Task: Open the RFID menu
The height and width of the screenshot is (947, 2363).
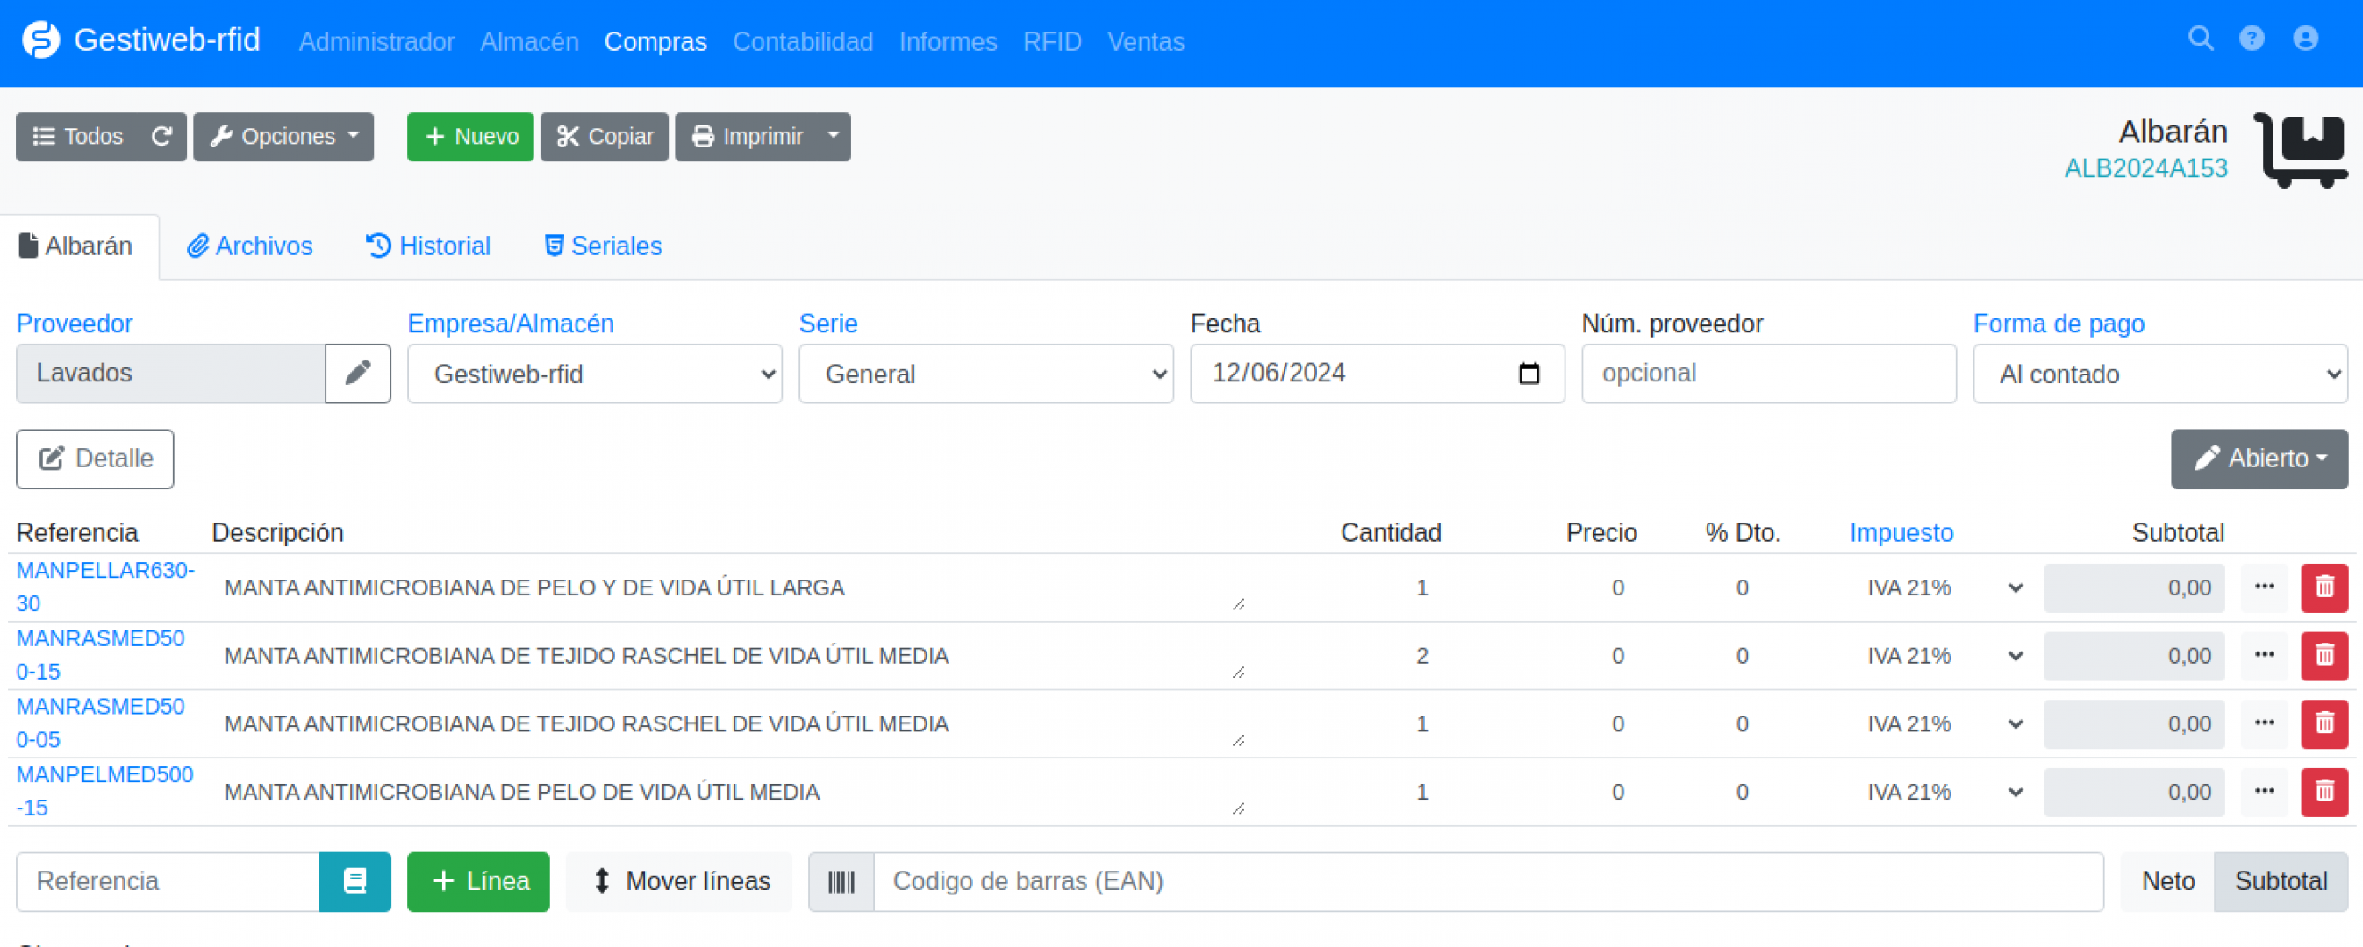Action: [1052, 41]
